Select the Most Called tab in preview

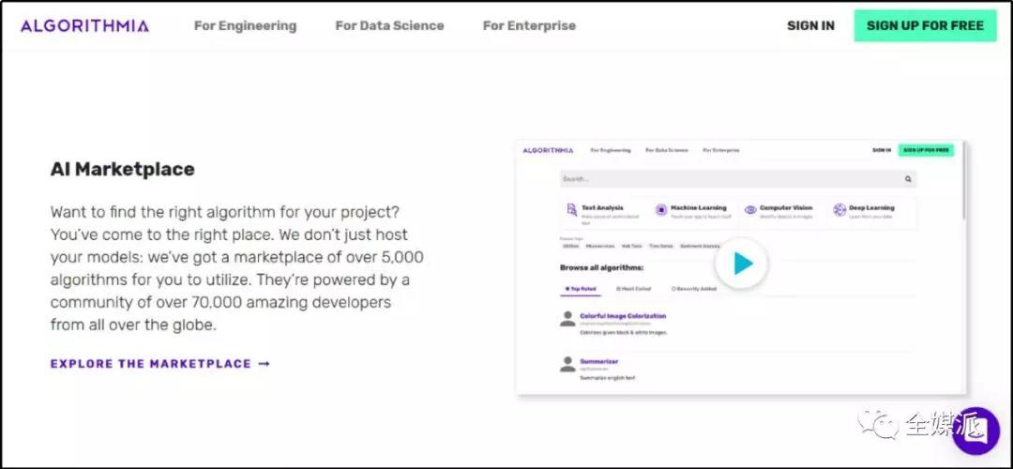click(634, 289)
